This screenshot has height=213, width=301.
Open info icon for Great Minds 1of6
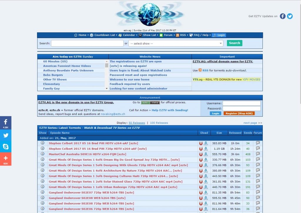(x=42, y=187)
